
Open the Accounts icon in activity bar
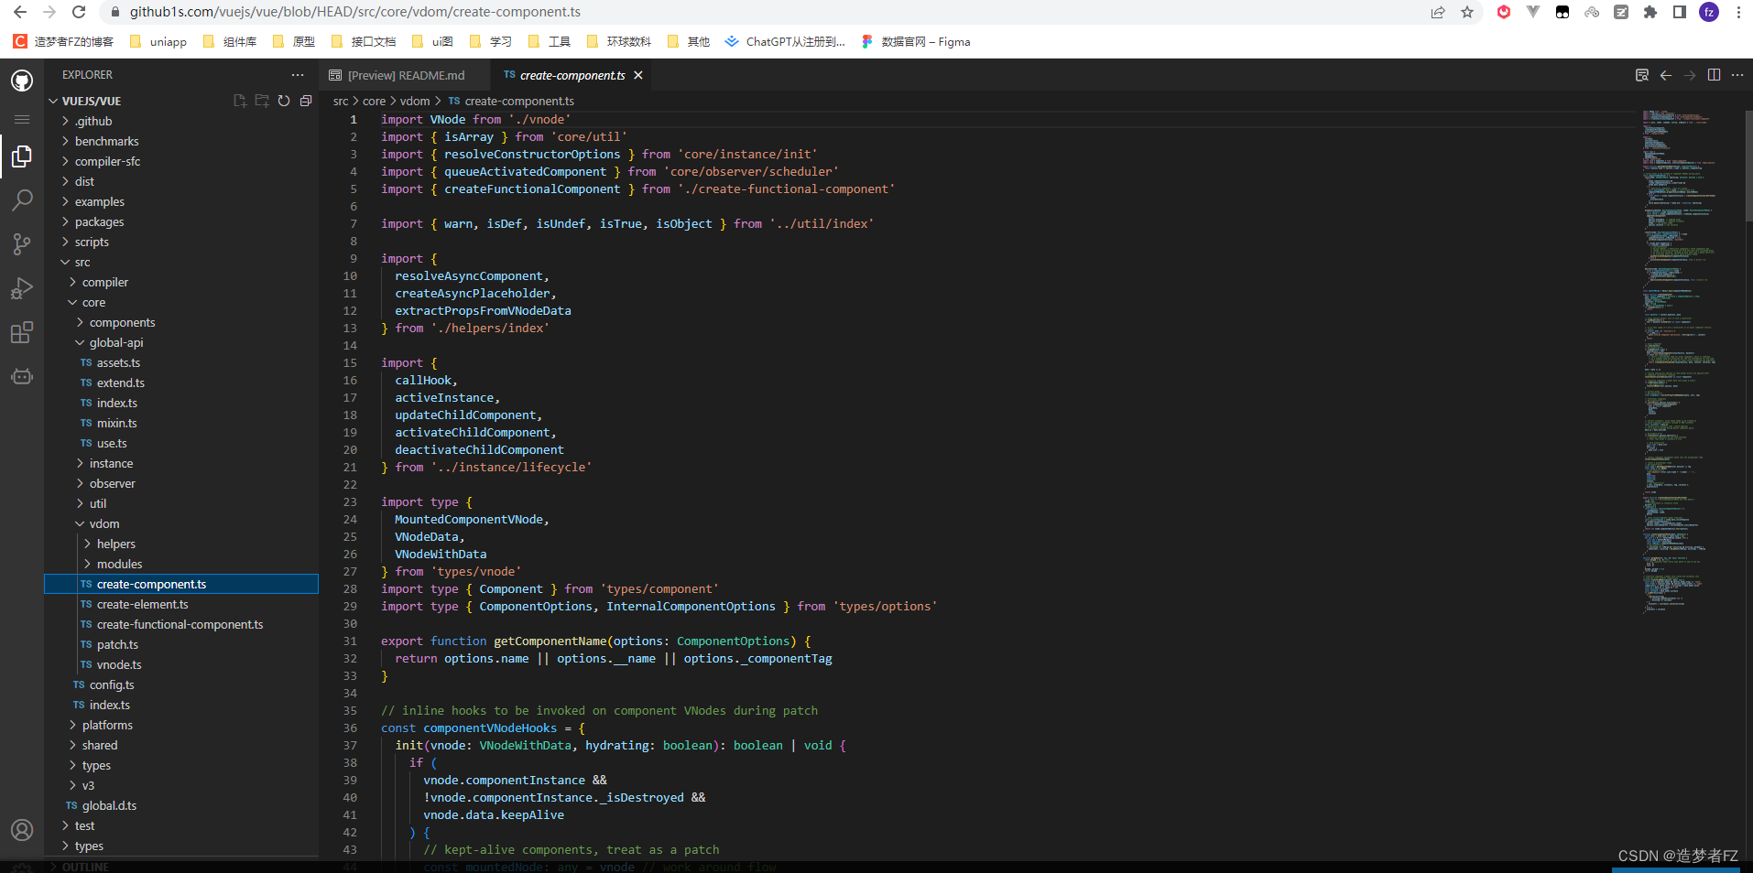(x=22, y=830)
